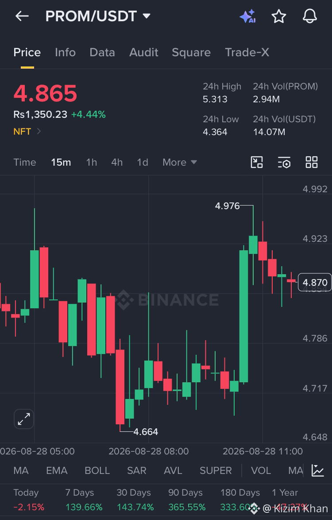The width and height of the screenshot is (332, 520).
Task: Click the Today -2.15% performance
Action: tap(29, 500)
